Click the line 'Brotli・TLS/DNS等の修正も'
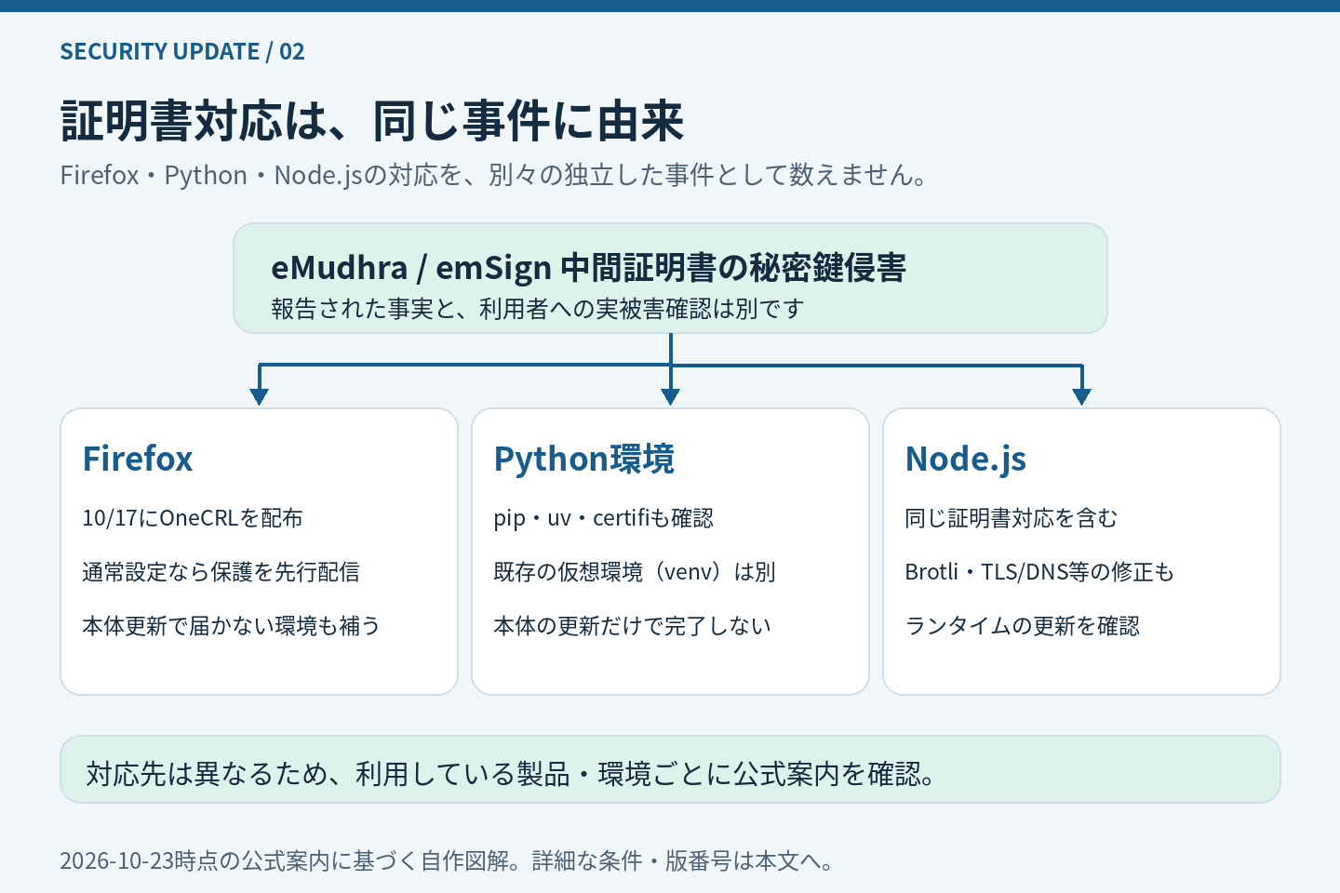 1039,572
